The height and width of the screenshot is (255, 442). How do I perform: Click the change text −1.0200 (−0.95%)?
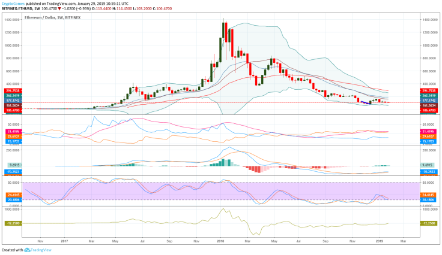pos(76,9)
